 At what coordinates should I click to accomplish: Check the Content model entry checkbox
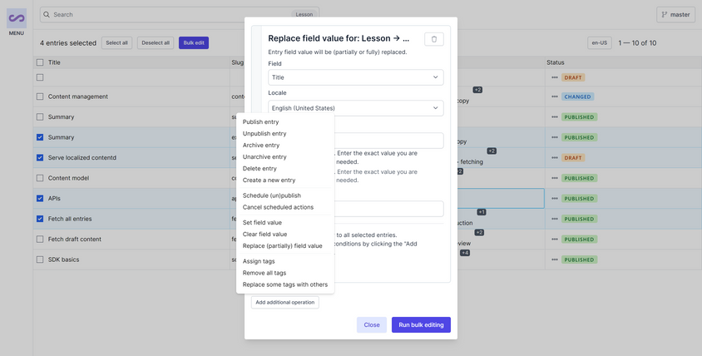pyautogui.click(x=40, y=178)
